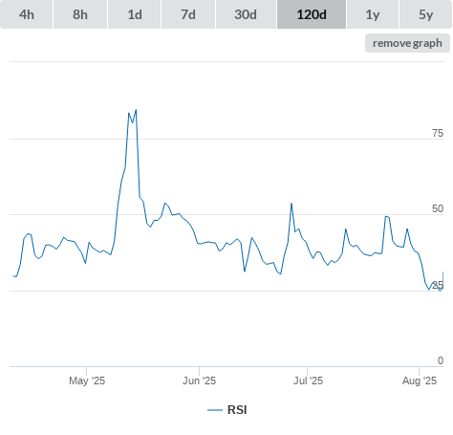453x435 pixels.
Task: Click the Aug '25 axis label
Action: click(420, 381)
